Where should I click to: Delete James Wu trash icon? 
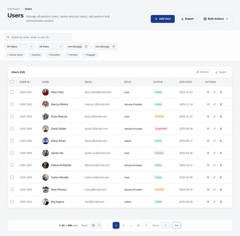click(221, 153)
